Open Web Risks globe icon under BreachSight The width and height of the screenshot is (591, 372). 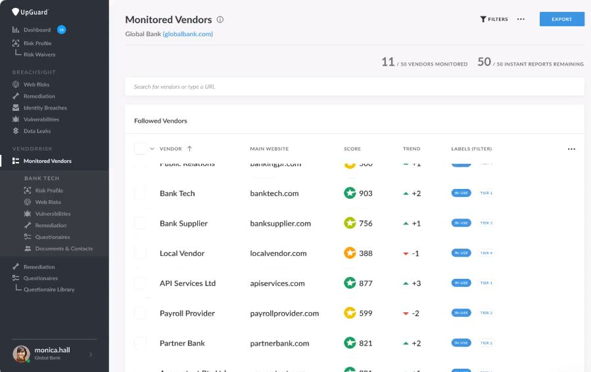(16, 84)
